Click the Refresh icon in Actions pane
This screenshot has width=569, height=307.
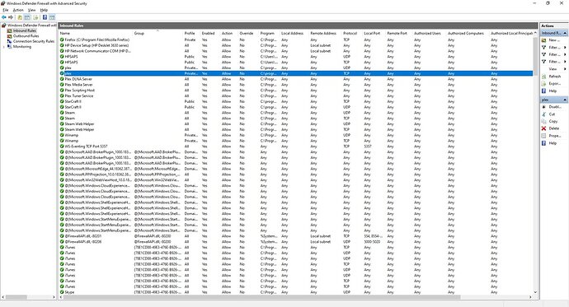point(543,77)
